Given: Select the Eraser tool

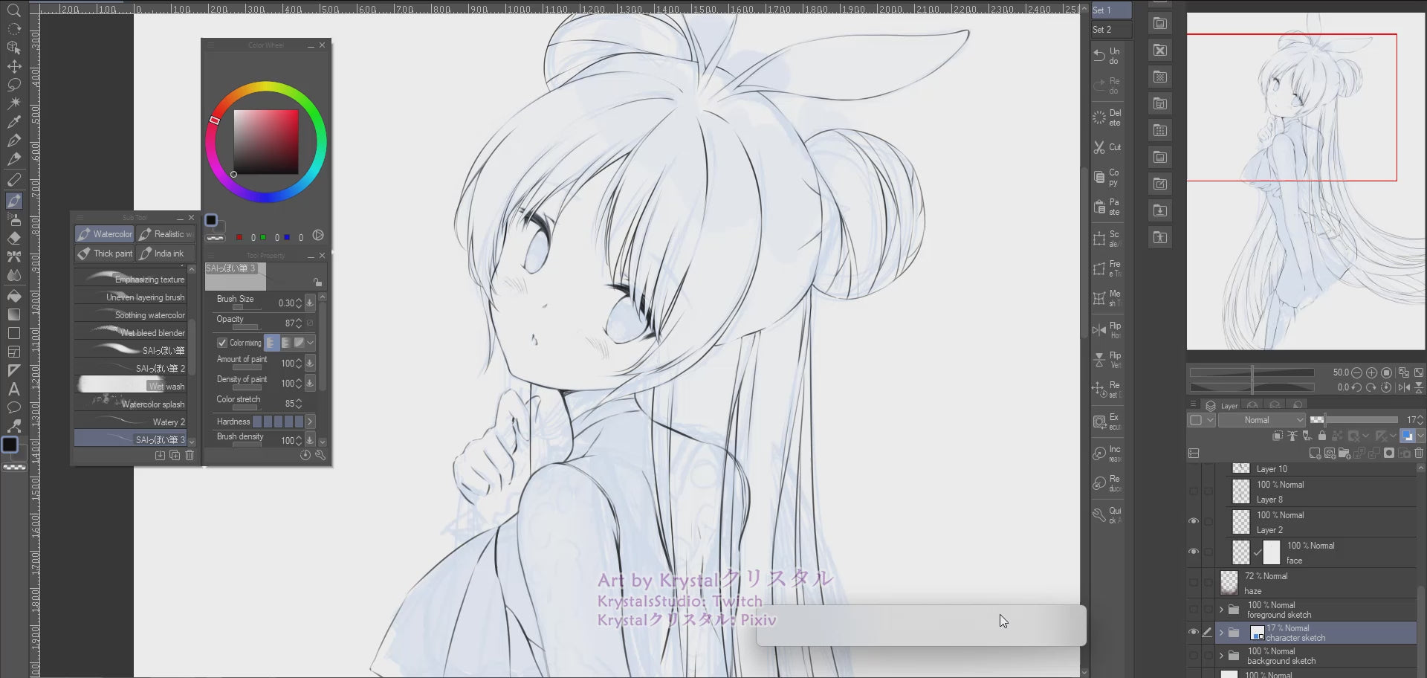Looking at the screenshot, I should pos(13,239).
